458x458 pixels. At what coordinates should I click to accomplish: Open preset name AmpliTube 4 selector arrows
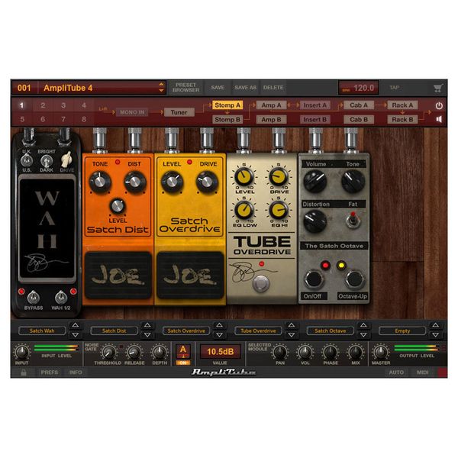tap(161, 87)
